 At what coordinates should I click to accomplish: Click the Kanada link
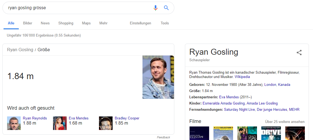(284, 85)
